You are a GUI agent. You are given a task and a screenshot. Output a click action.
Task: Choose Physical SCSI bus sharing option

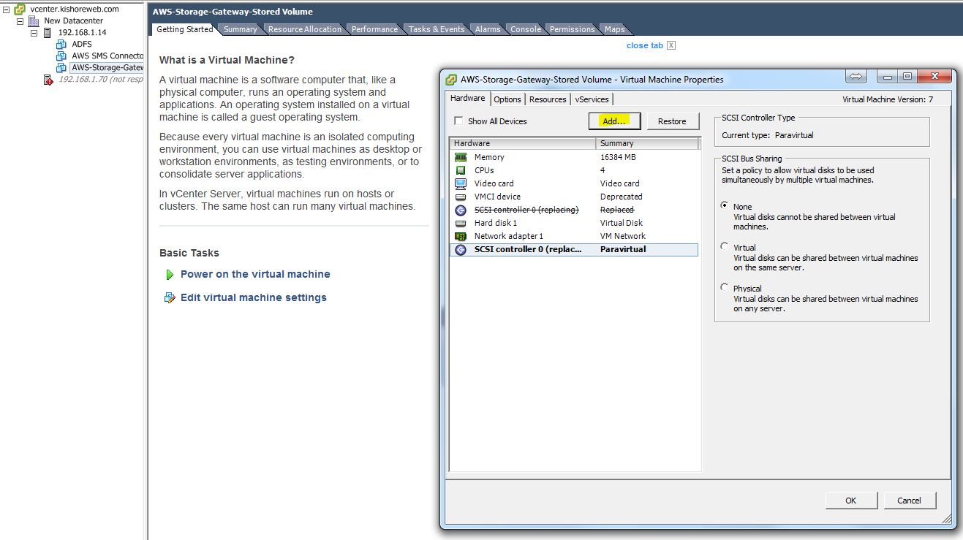tap(725, 288)
